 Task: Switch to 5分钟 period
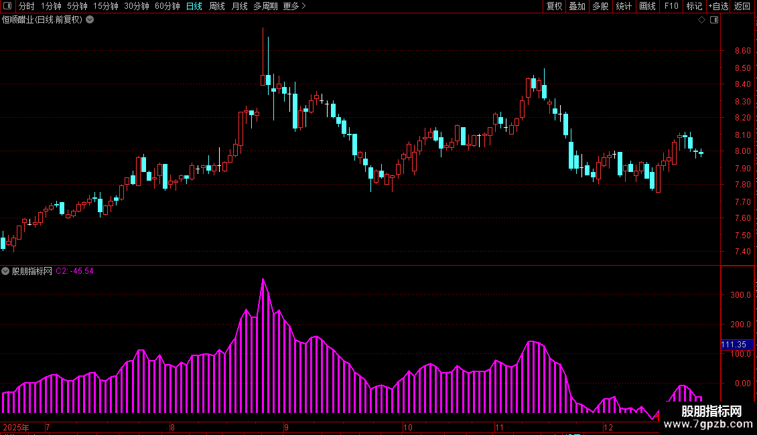point(77,6)
